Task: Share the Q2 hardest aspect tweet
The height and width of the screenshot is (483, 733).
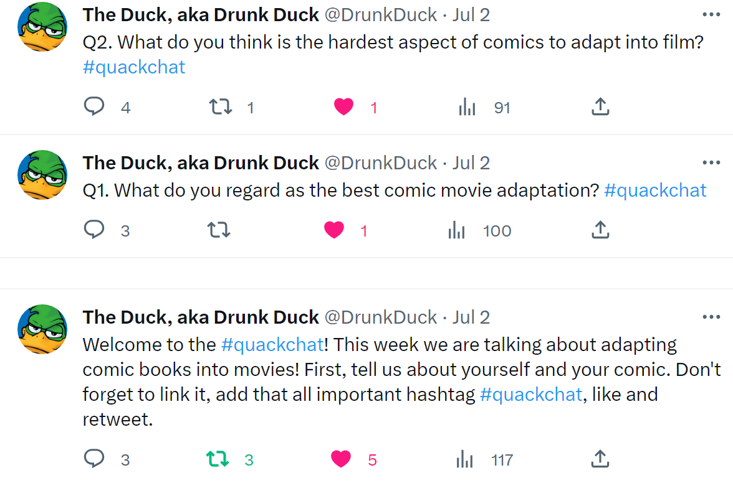Action: pyautogui.click(x=600, y=107)
